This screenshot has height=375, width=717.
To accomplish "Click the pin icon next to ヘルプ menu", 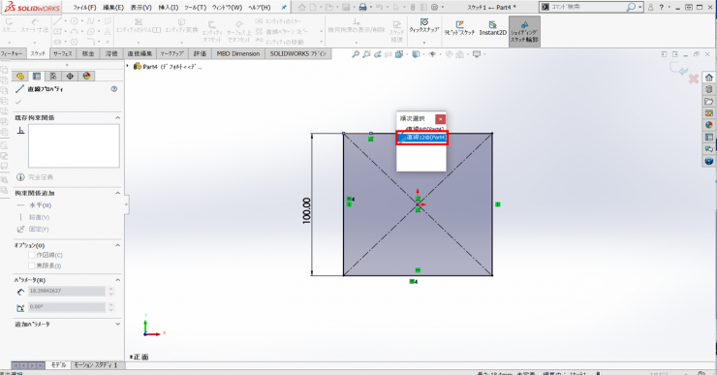I will pos(284,8).
